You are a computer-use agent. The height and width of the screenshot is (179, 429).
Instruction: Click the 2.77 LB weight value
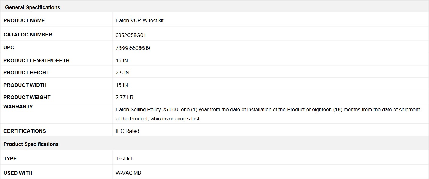124,97
